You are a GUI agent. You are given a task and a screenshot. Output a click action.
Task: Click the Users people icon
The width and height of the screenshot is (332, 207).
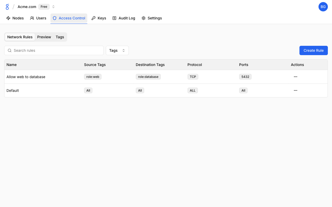tap(32, 18)
